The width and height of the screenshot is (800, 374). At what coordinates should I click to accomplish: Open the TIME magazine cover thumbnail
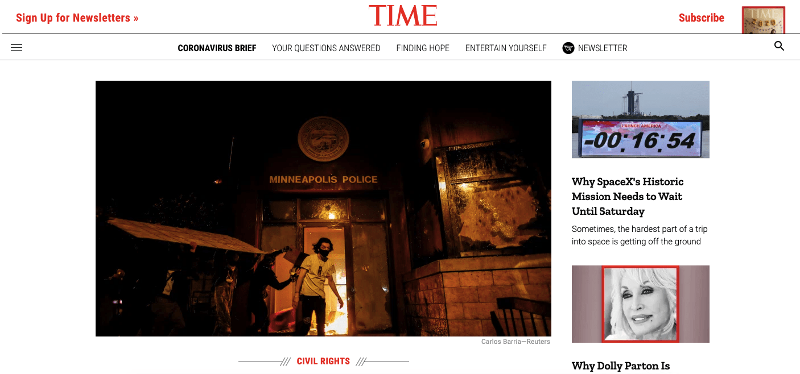[764, 20]
